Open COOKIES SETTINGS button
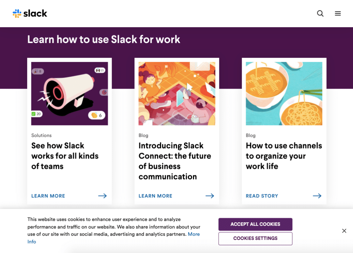 (x=255, y=238)
